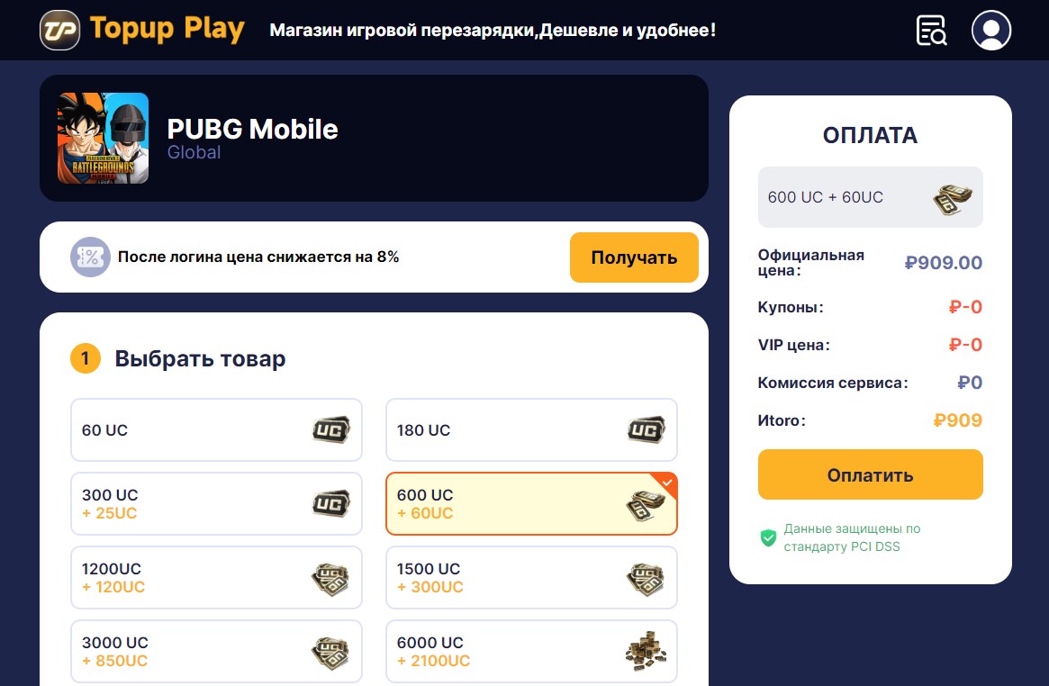Image resolution: width=1049 pixels, height=686 pixels.
Task: Open the user profile avatar icon
Action: [x=990, y=30]
